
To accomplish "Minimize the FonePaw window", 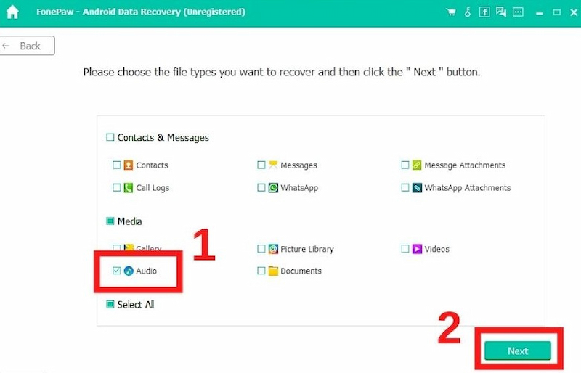I will click(x=540, y=13).
